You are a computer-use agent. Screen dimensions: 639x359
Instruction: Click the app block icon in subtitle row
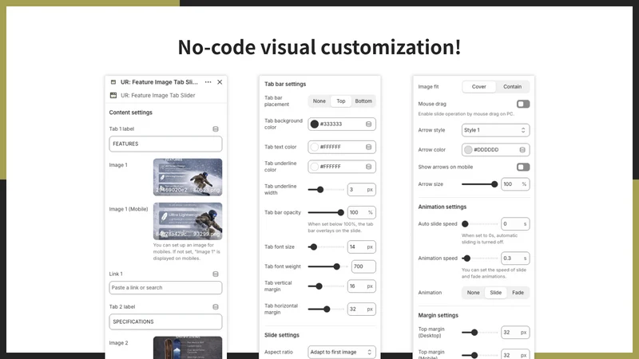pos(113,95)
